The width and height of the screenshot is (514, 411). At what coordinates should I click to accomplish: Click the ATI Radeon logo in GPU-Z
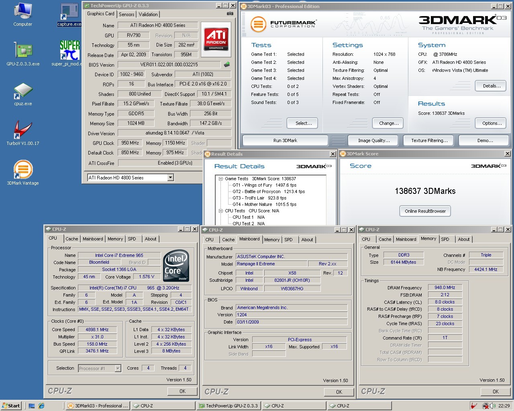(216, 39)
